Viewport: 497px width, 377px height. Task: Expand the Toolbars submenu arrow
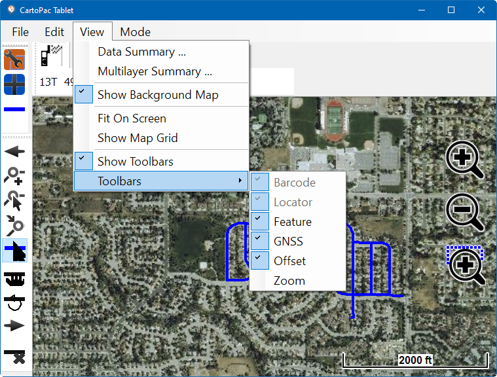[240, 181]
